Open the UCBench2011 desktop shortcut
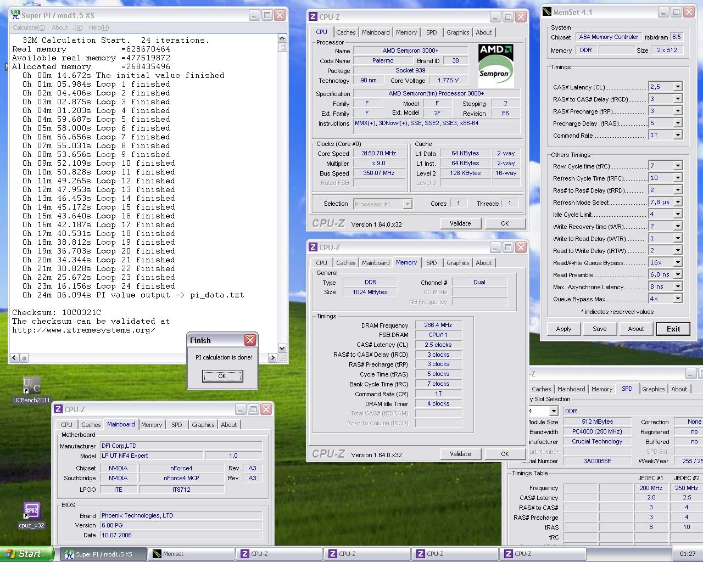Viewport: 703px width, 562px height. click(x=31, y=390)
